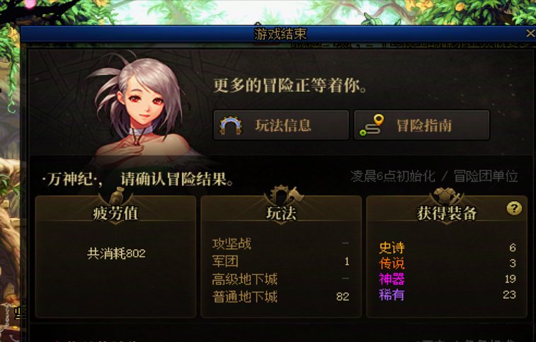Close the 游戏结束 dialog window
The width and height of the screenshot is (536, 342).
(x=530, y=33)
